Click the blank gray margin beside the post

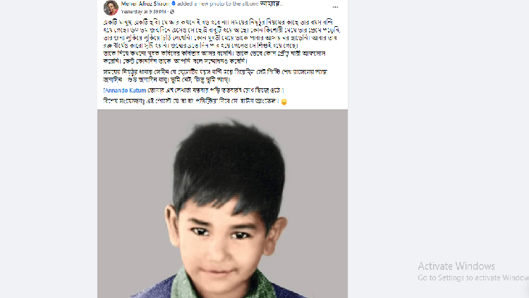coord(49,149)
